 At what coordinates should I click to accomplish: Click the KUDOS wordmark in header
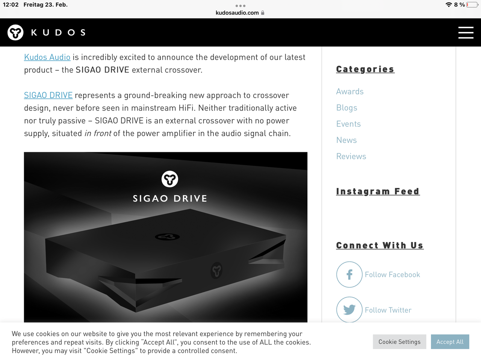click(x=58, y=33)
